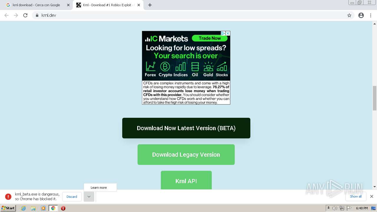Click the 6:48 PM clock

[362, 208]
